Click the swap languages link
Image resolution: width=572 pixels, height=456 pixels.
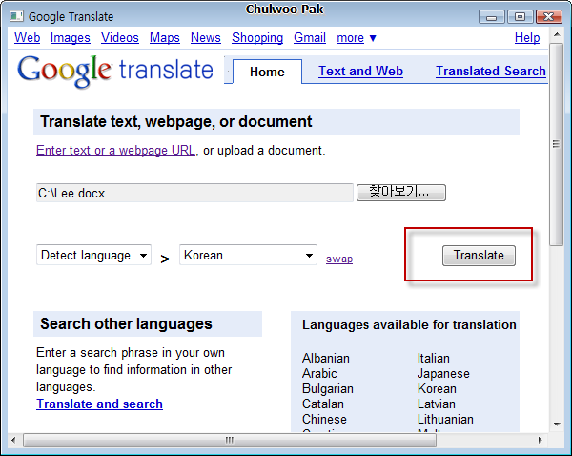pyautogui.click(x=339, y=259)
